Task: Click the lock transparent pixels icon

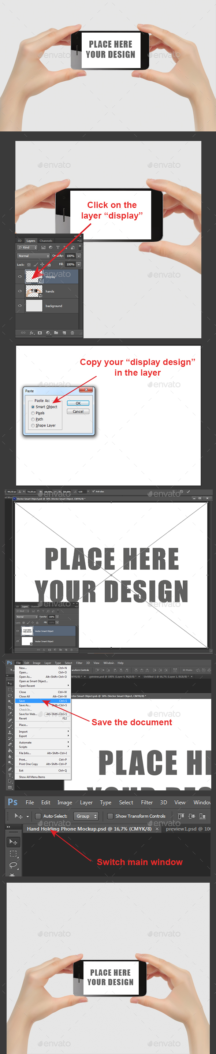Action: point(29,265)
